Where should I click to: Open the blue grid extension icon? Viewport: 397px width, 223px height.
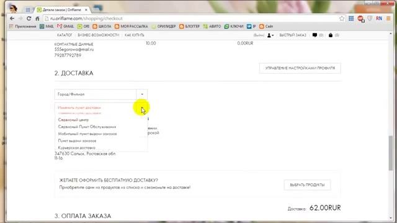(x=351, y=18)
